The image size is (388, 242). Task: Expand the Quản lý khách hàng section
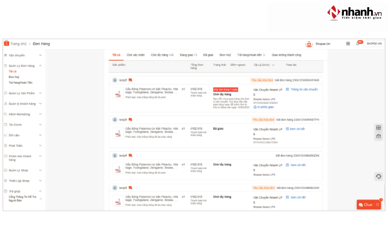[41, 104]
